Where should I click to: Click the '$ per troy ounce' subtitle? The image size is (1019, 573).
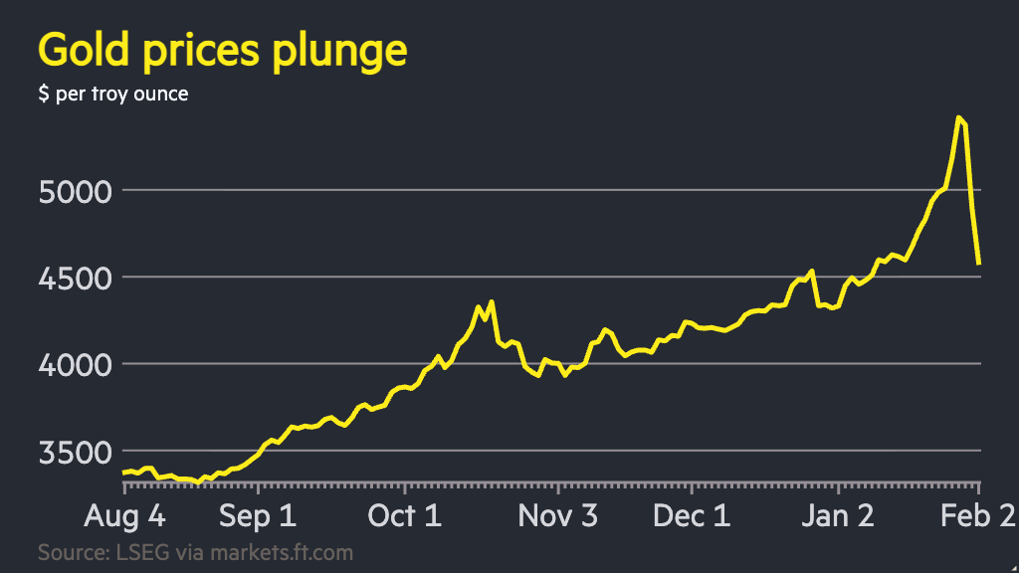tap(113, 94)
